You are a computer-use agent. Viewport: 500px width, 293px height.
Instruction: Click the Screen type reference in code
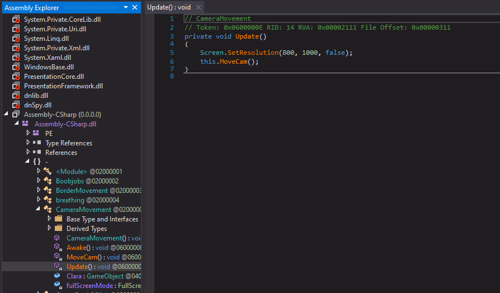pos(212,53)
